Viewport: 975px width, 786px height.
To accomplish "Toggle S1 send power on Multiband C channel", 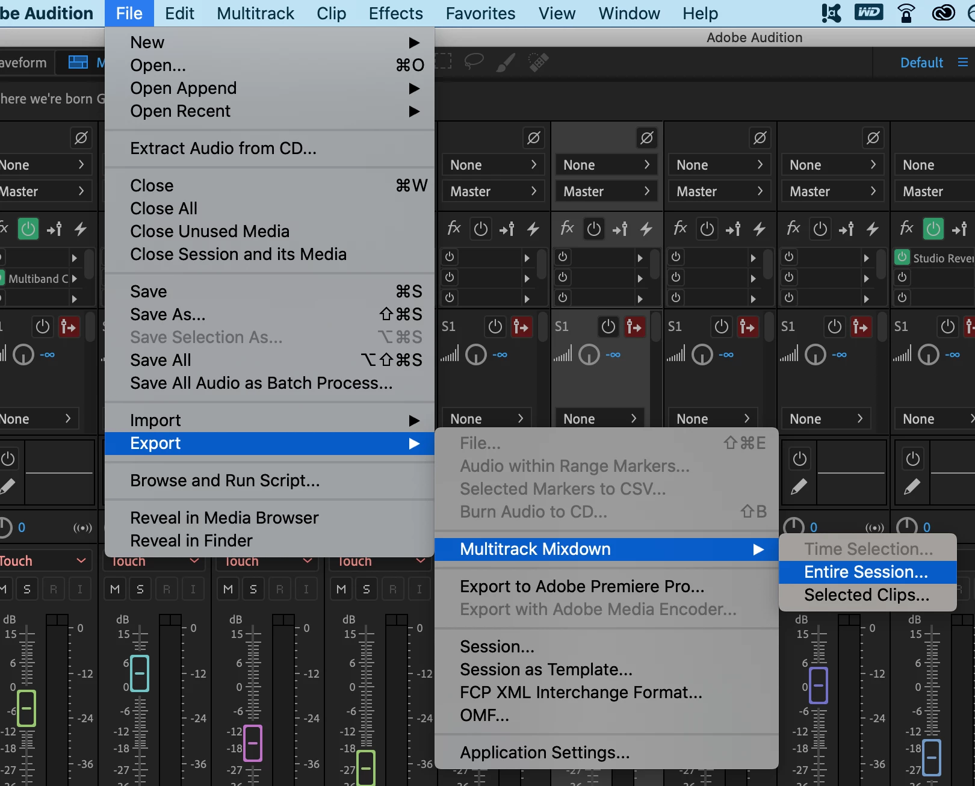I will pos(43,327).
